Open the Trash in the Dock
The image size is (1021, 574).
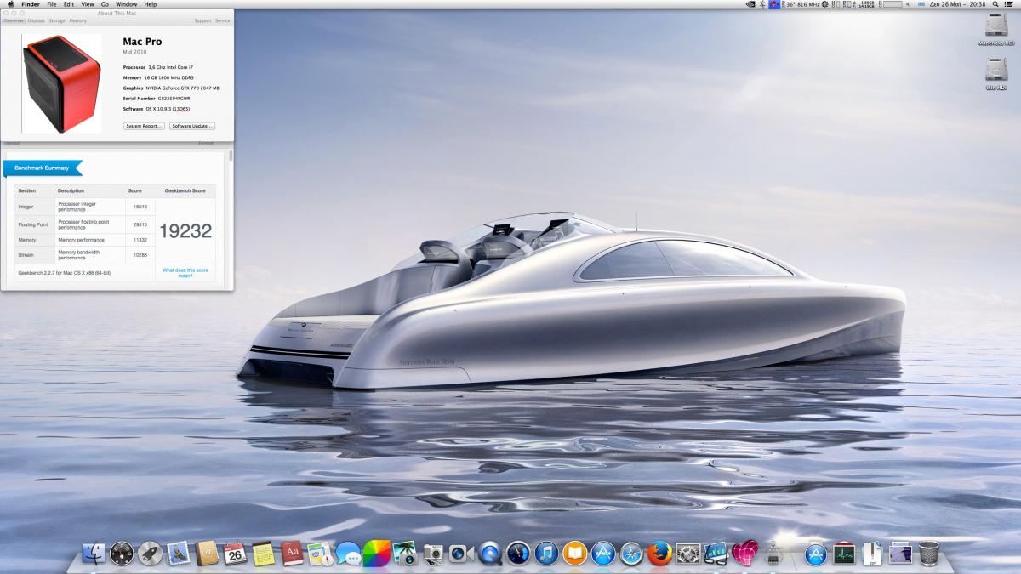929,554
